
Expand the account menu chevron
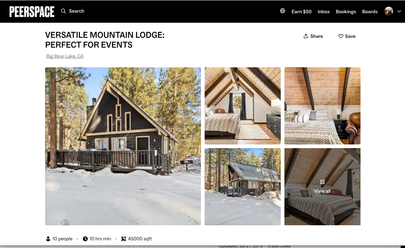pos(399,11)
